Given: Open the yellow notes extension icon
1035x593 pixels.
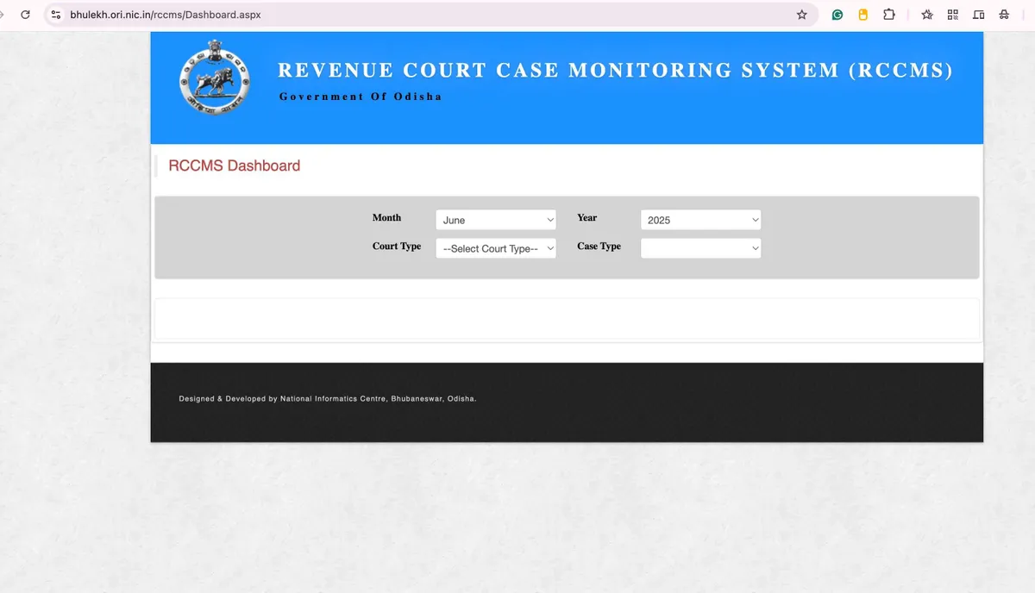Looking at the screenshot, I should tap(862, 15).
